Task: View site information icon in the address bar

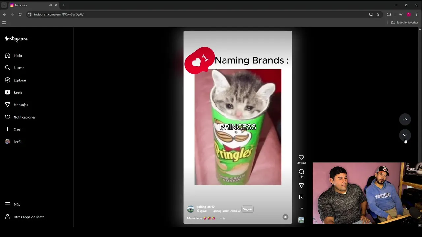Action: pos(30,14)
